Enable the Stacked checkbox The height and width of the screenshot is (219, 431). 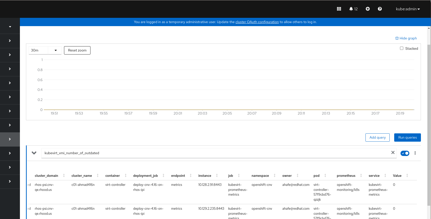point(402,48)
